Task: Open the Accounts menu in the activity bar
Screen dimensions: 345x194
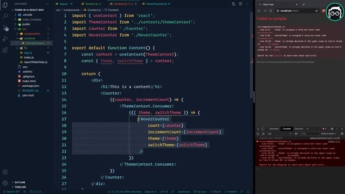Action: pyautogui.click(x=5, y=172)
